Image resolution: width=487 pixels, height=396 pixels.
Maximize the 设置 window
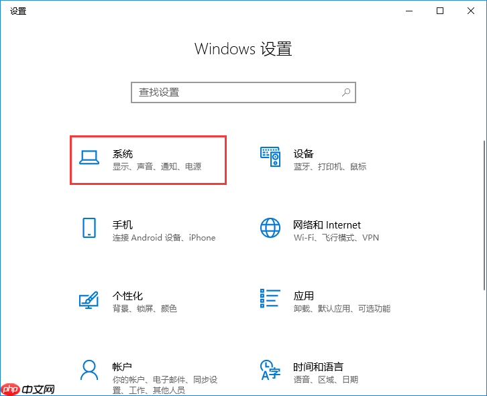(x=440, y=11)
